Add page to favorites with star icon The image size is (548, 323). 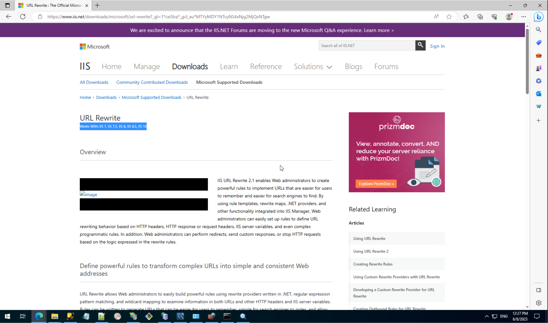[449, 17]
